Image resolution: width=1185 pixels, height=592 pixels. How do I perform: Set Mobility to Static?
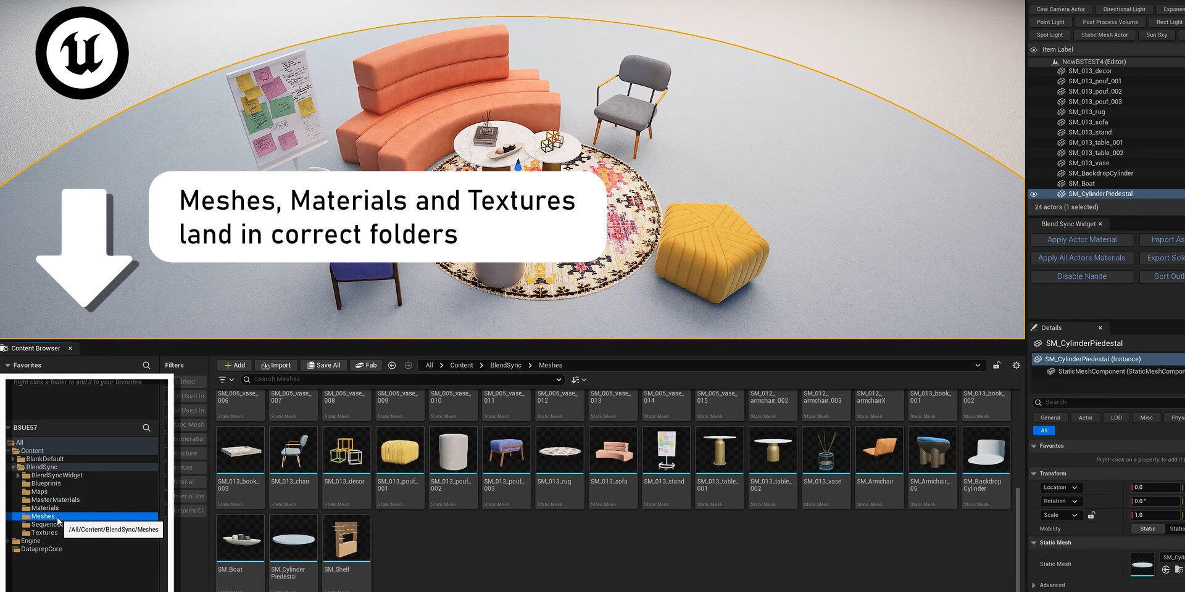[1147, 528]
